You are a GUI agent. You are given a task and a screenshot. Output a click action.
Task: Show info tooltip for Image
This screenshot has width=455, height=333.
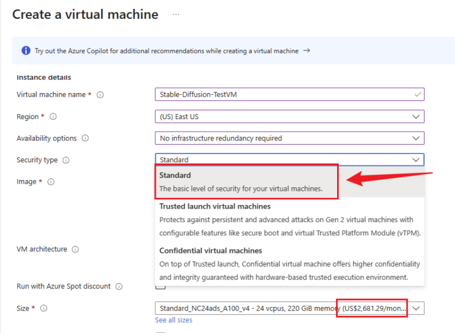[51, 182]
